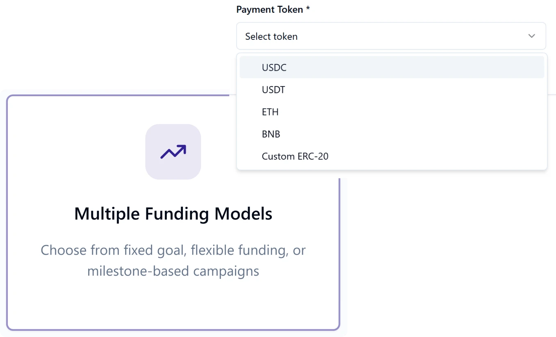This screenshot has width=556, height=337.
Task: Select BNB from the payment options
Action: 271,134
